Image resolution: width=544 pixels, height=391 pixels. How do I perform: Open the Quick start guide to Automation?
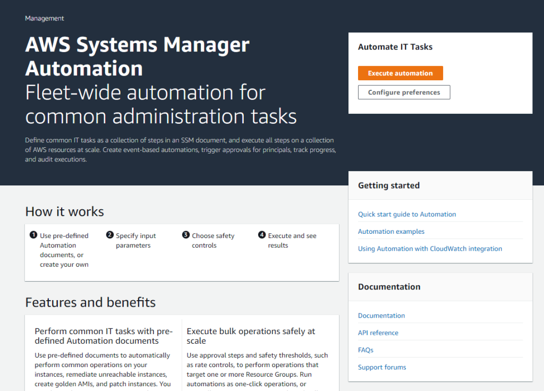[407, 214]
